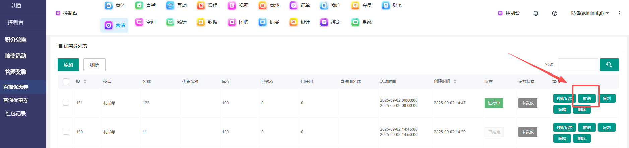The width and height of the screenshot is (629, 148).
Task: Click the magnifier search button
Action: click(x=609, y=65)
